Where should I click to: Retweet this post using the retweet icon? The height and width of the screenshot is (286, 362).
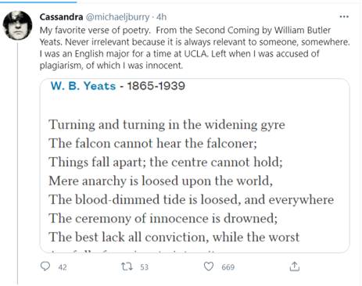pos(127,266)
